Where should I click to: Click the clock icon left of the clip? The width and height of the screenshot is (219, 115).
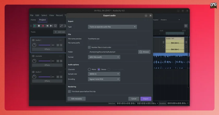click(164, 47)
